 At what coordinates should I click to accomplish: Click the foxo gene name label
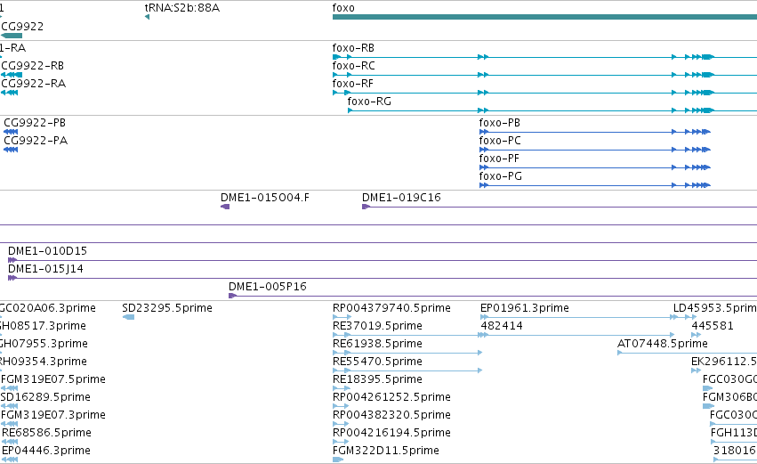click(343, 8)
